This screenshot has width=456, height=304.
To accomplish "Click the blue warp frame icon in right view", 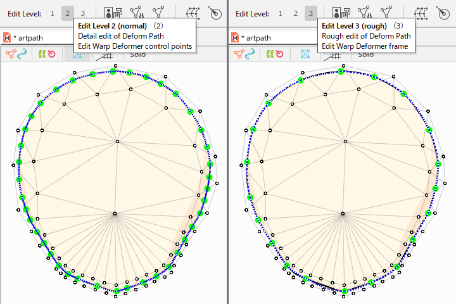I will pyautogui.click(x=305, y=54).
